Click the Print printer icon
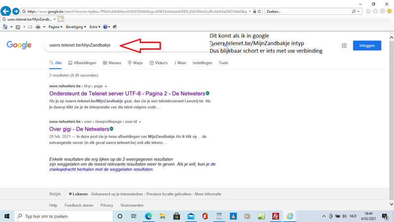 (38, 27)
